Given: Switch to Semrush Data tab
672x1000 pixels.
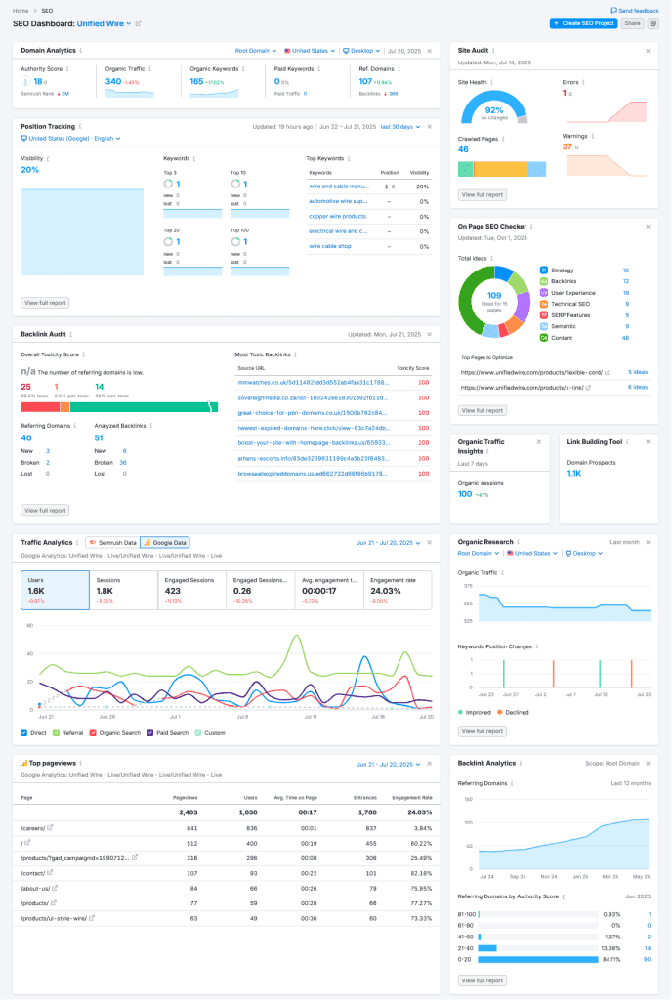Looking at the screenshot, I should [x=112, y=541].
